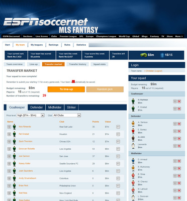
Task: Click the To line-up button
Action: pyautogui.click(x=66, y=89)
